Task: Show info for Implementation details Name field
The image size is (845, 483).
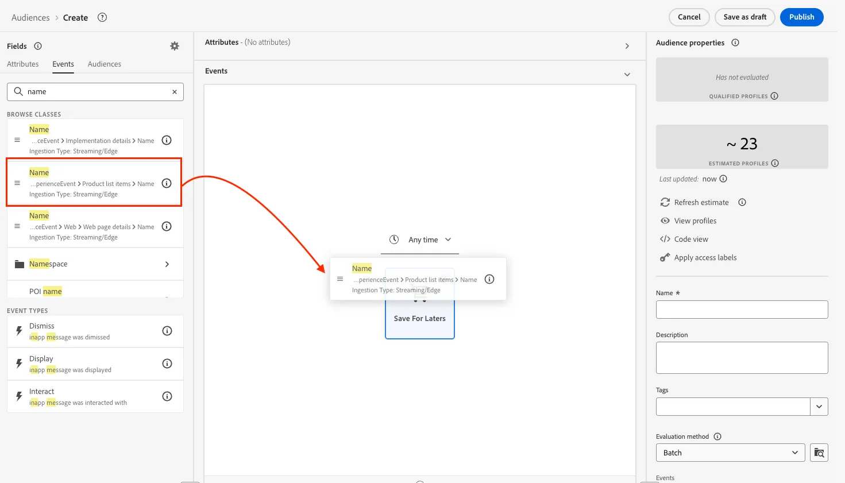Action: pos(167,140)
